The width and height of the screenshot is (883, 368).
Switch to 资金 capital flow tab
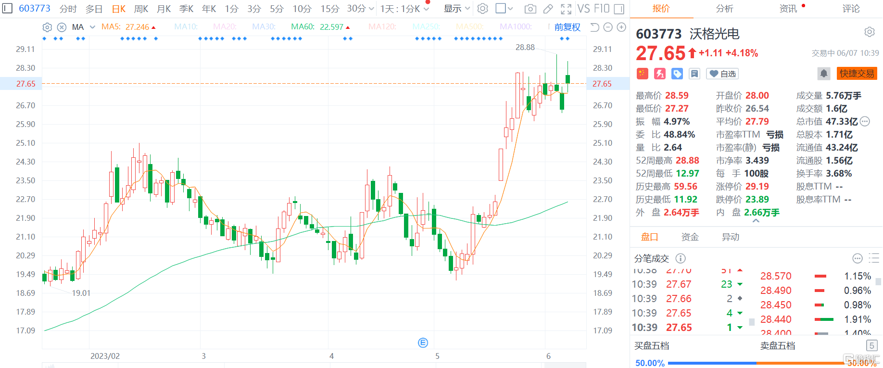click(690, 237)
